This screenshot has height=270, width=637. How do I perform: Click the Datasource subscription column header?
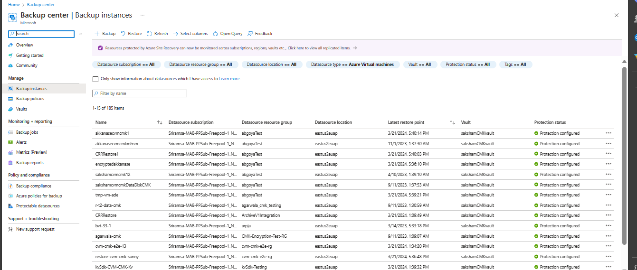(x=191, y=122)
